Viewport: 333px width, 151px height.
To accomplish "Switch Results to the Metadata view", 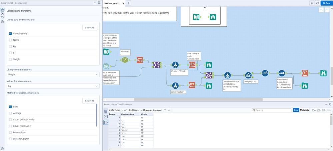I will point(304,110).
